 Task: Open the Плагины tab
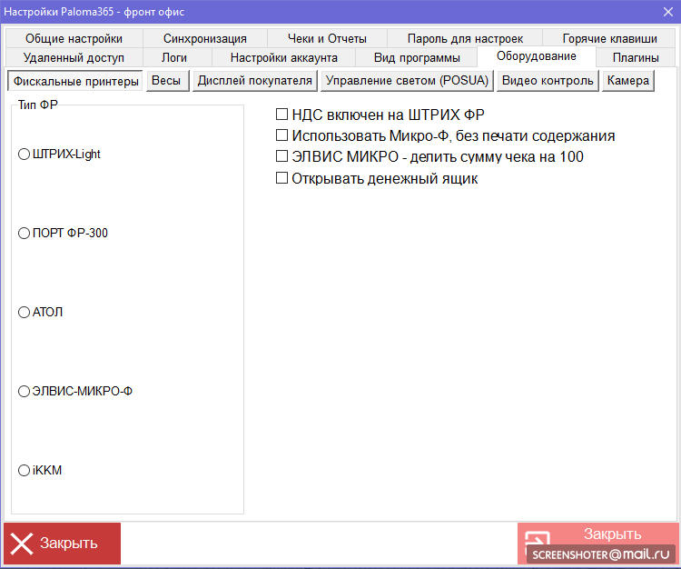[x=636, y=58]
